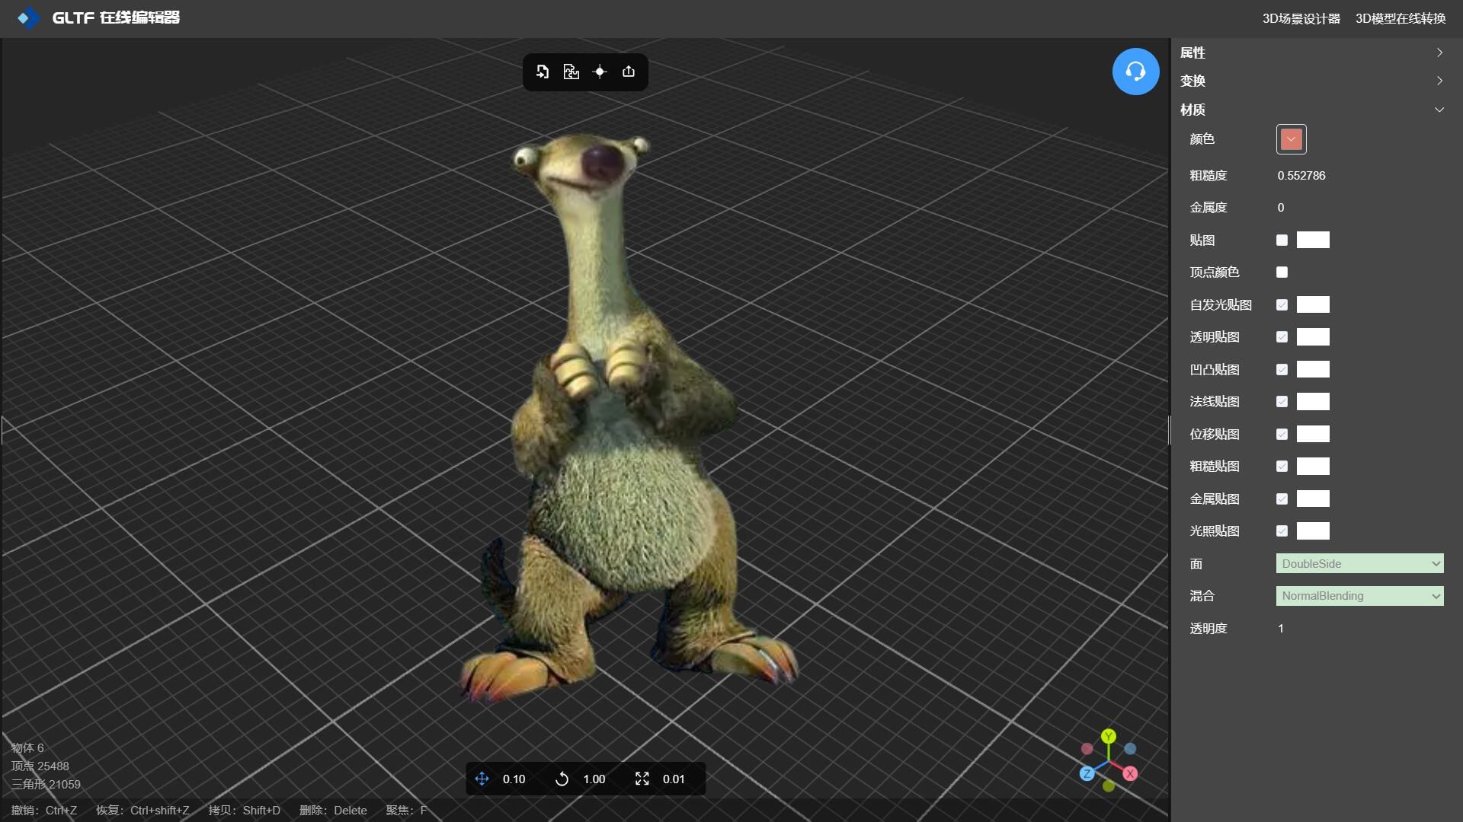The width and height of the screenshot is (1463, 822).
Task: Click the 透明贴图 texture thumbnail slot
Action: [x=1313, y=336]
